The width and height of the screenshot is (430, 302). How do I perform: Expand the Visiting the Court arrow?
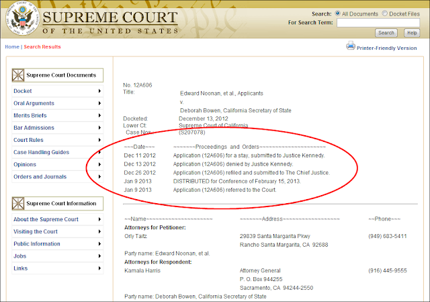click(99, 231)
